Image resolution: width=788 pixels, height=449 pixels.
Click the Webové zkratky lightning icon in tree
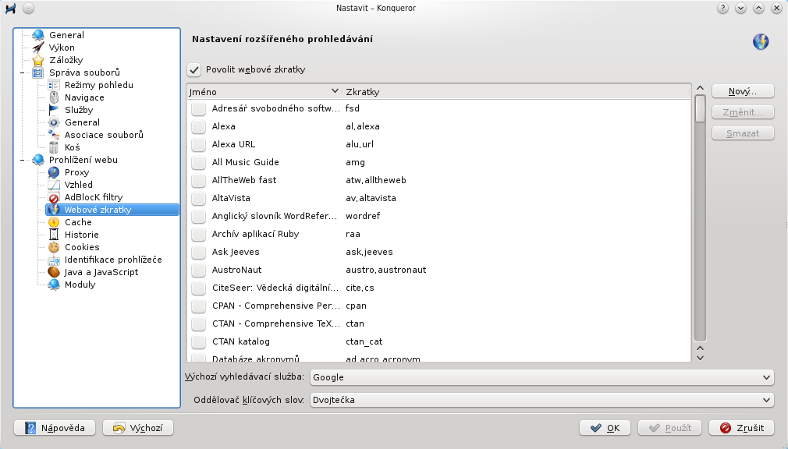[x=54, y=210]
